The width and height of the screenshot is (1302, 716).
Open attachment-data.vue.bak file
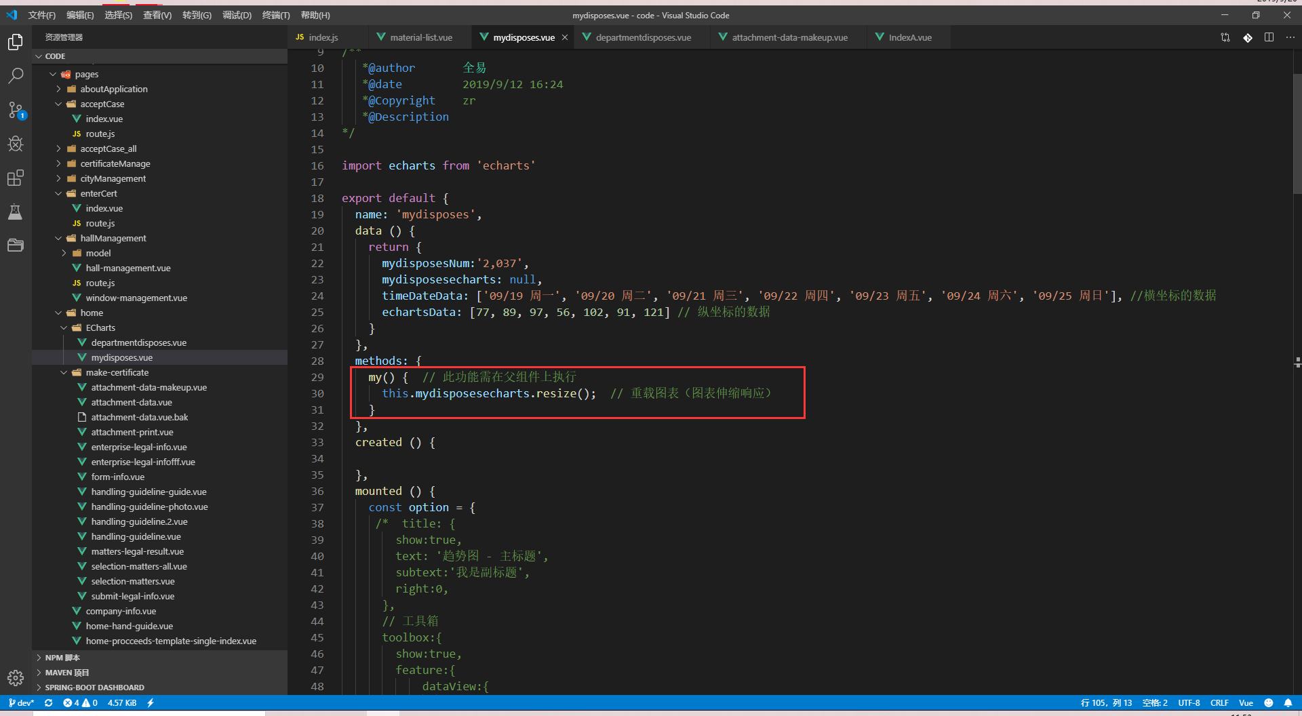point(160,417)
